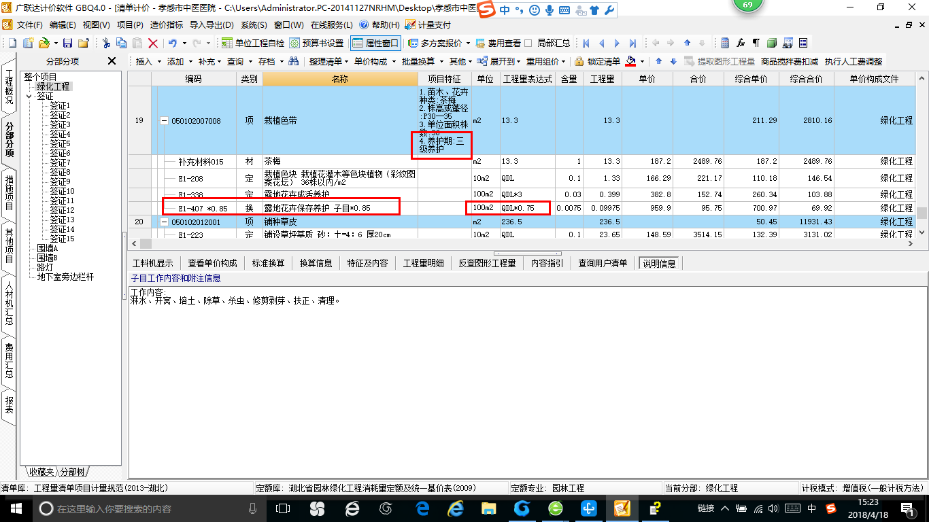Viewport: 929px width, 522px height.
Task: Open the 编辑(E) menu
Action: click(x=63, y=24)
